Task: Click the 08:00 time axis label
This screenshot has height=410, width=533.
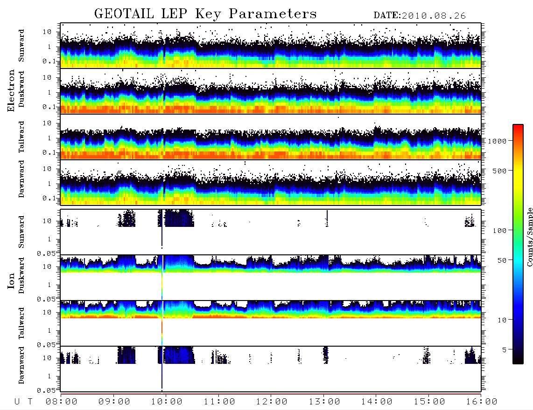Action: 62,402
